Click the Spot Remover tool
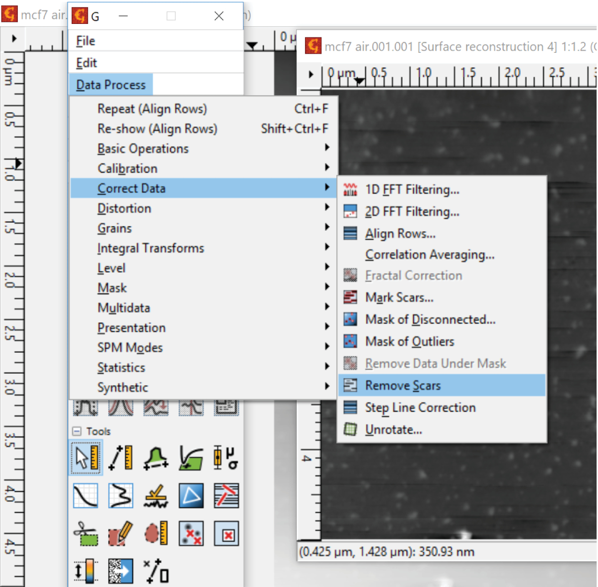598x587 pixels. 226,534
